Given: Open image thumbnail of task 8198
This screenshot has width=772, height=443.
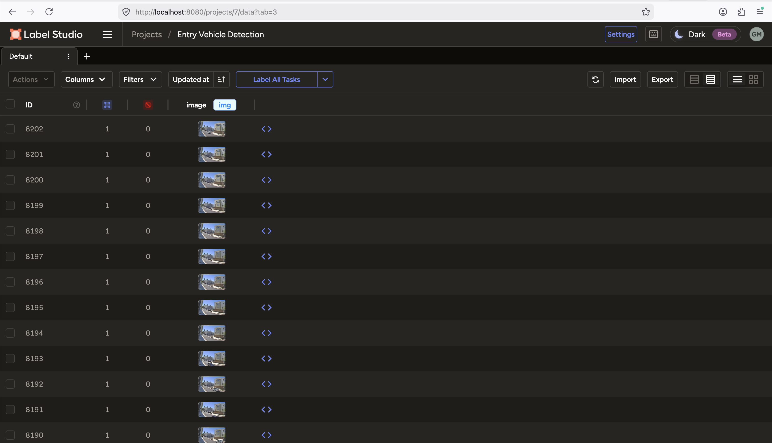Looking at the screenshot, I should click(x=212, y=231).
